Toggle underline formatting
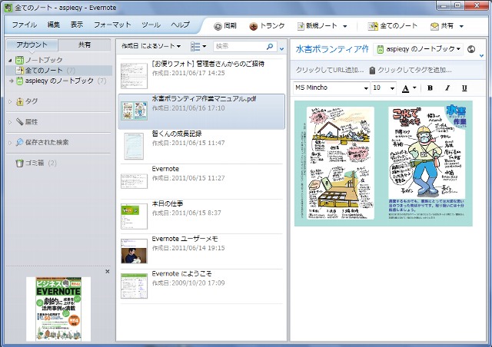Image resolution: width=492 pixels, height=347 pixels. click(464, 88)
